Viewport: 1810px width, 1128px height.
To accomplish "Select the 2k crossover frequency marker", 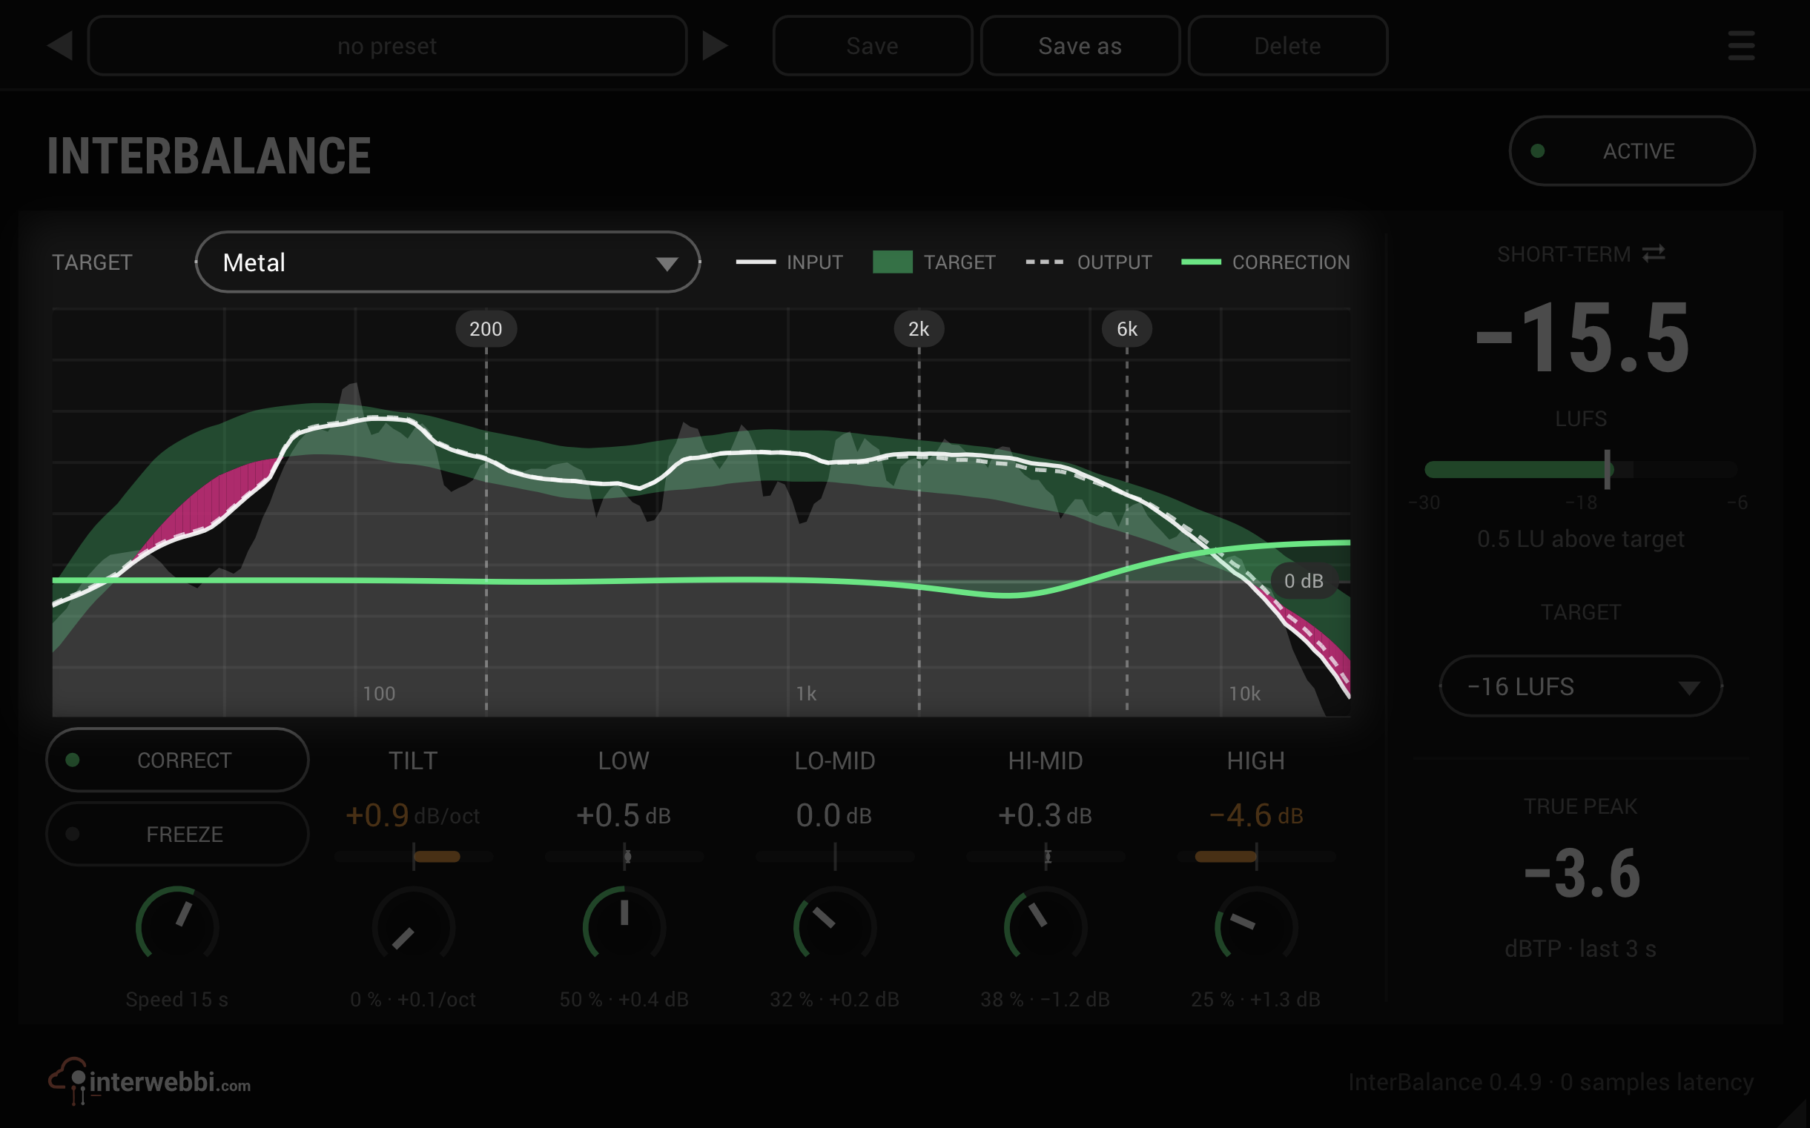I will 919,329.
